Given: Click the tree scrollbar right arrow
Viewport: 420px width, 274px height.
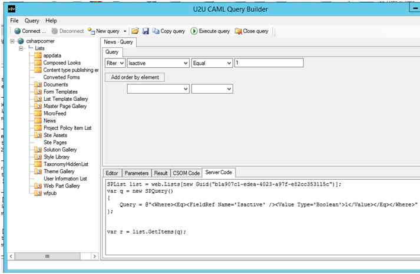Looking at the screenshot, I should click(x=94, y=256).
